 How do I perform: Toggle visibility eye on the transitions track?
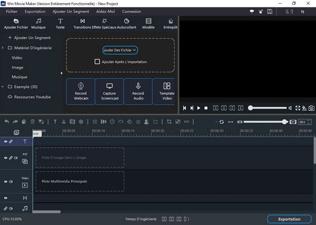pyautogui.click(x=6, y=198)
